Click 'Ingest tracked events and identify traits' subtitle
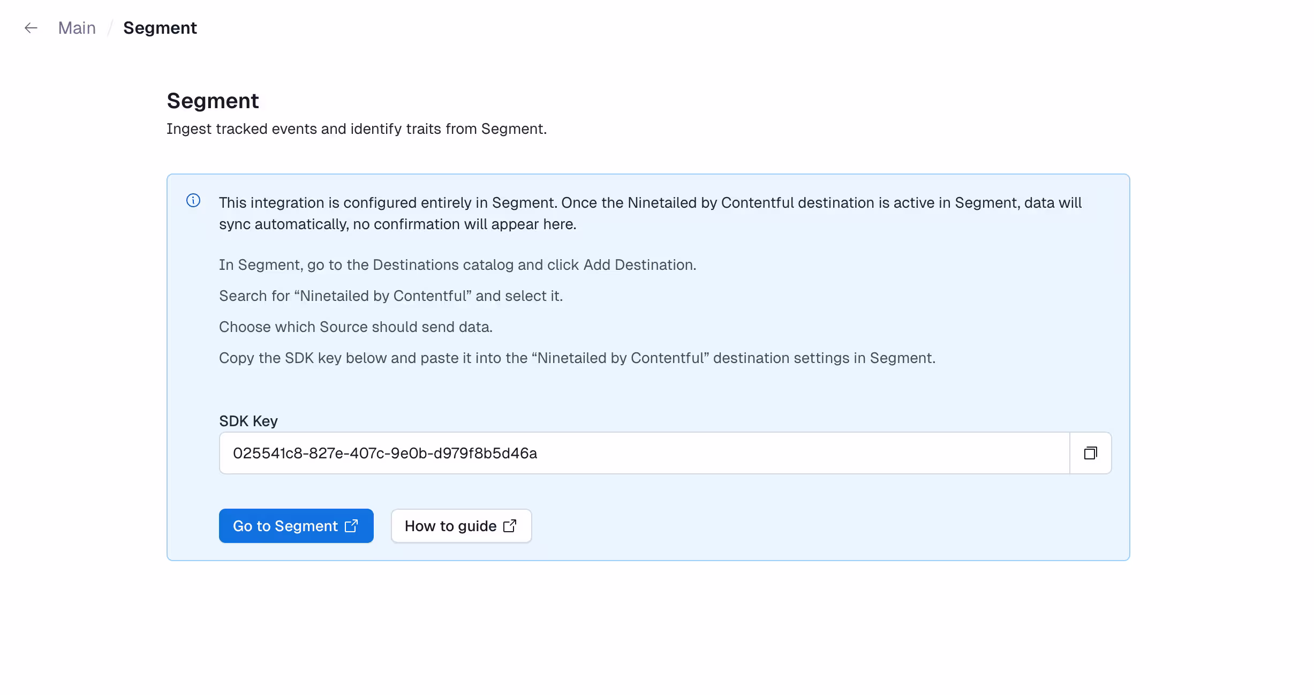This screenshot has width=1314, height=695. (x=357, y=129)
